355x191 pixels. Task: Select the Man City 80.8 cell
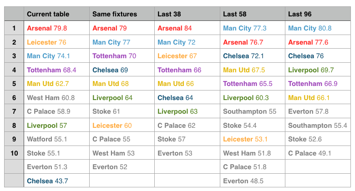(x=318, y=28)
